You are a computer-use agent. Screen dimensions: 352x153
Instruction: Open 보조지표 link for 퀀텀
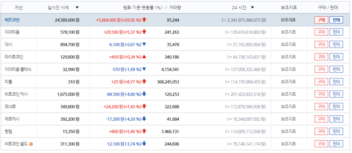pos(289,131)
